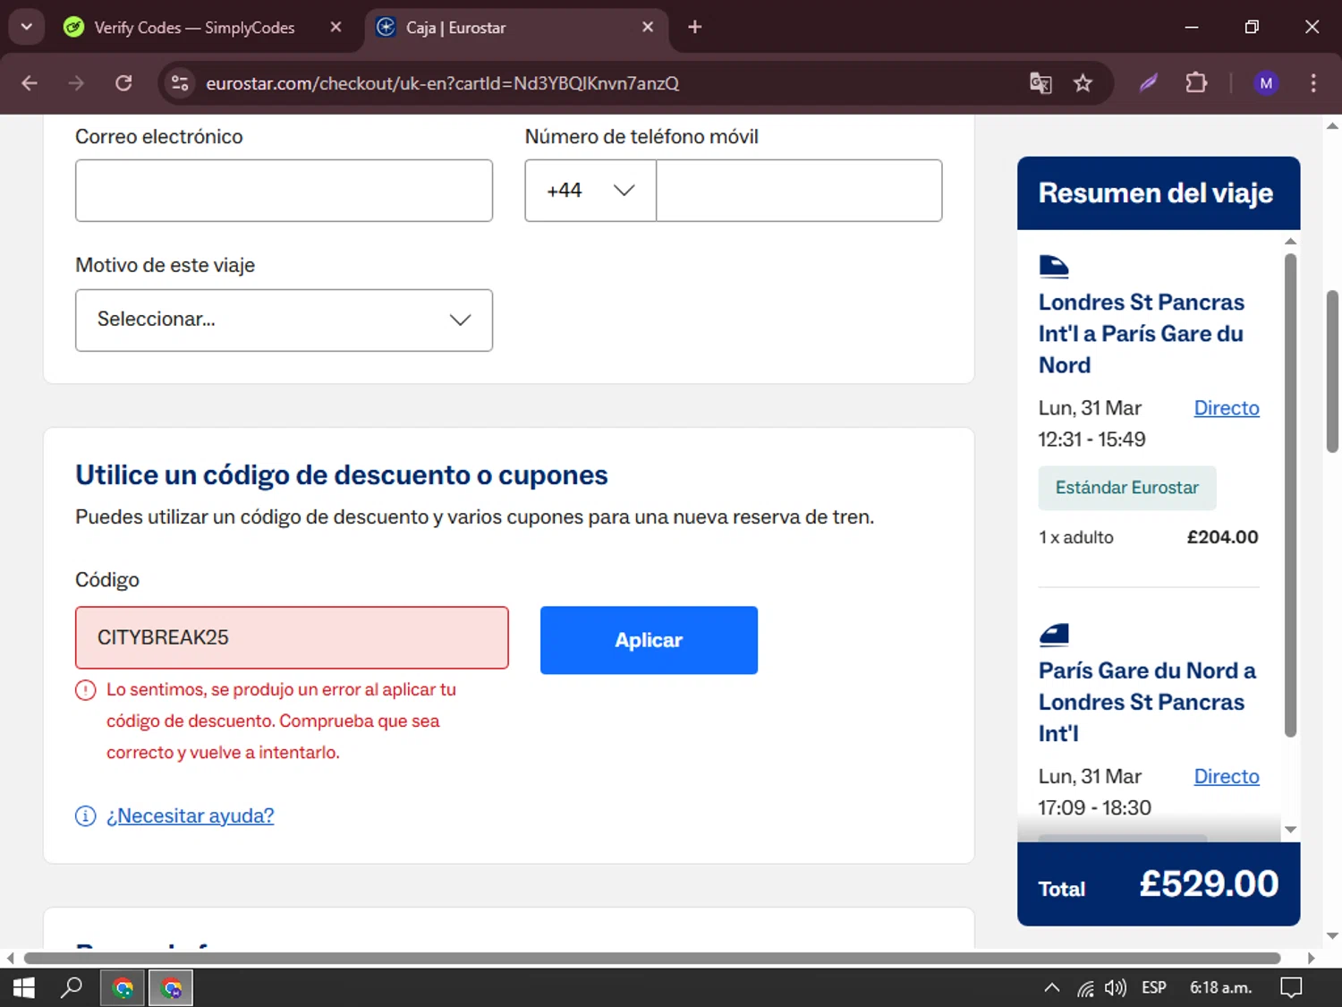The image size is (1342, 1007).
Task: Click the horizontal scrollbar right arrow
Action: (1311, 958)
